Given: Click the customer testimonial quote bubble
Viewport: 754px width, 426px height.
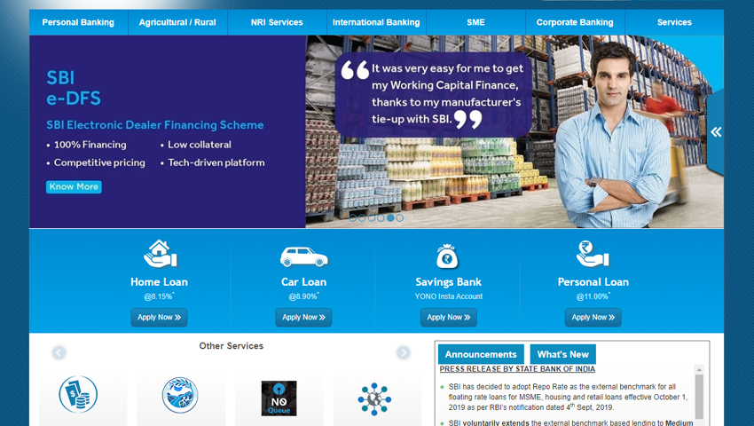Looking at the screenshot, I should point(433,94).
